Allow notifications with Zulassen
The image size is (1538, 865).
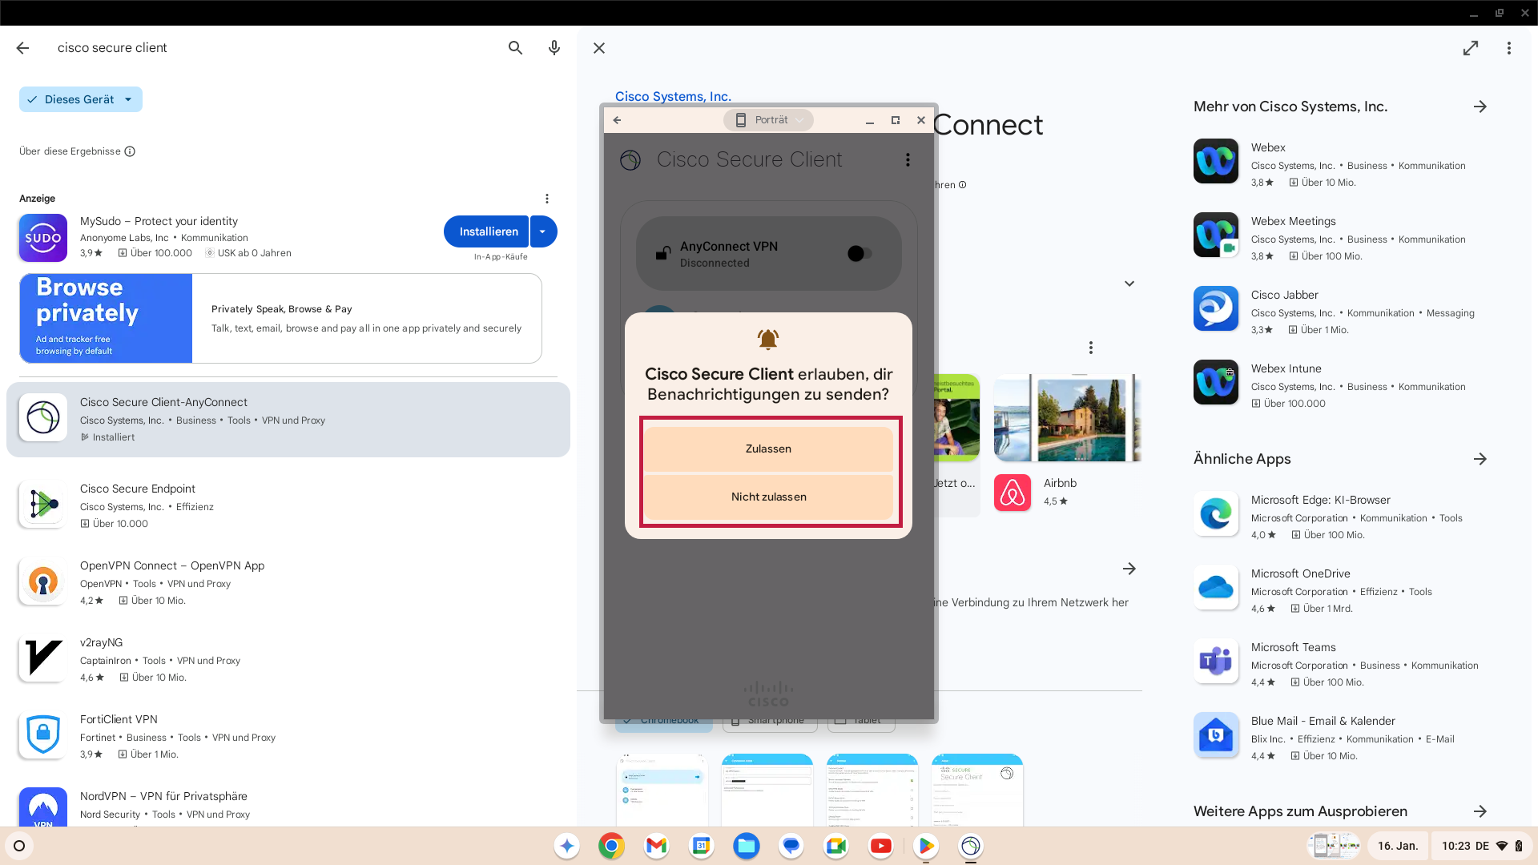[768, 449]
